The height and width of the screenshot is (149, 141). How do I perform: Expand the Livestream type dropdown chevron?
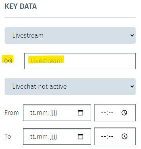tap(132, 35)
